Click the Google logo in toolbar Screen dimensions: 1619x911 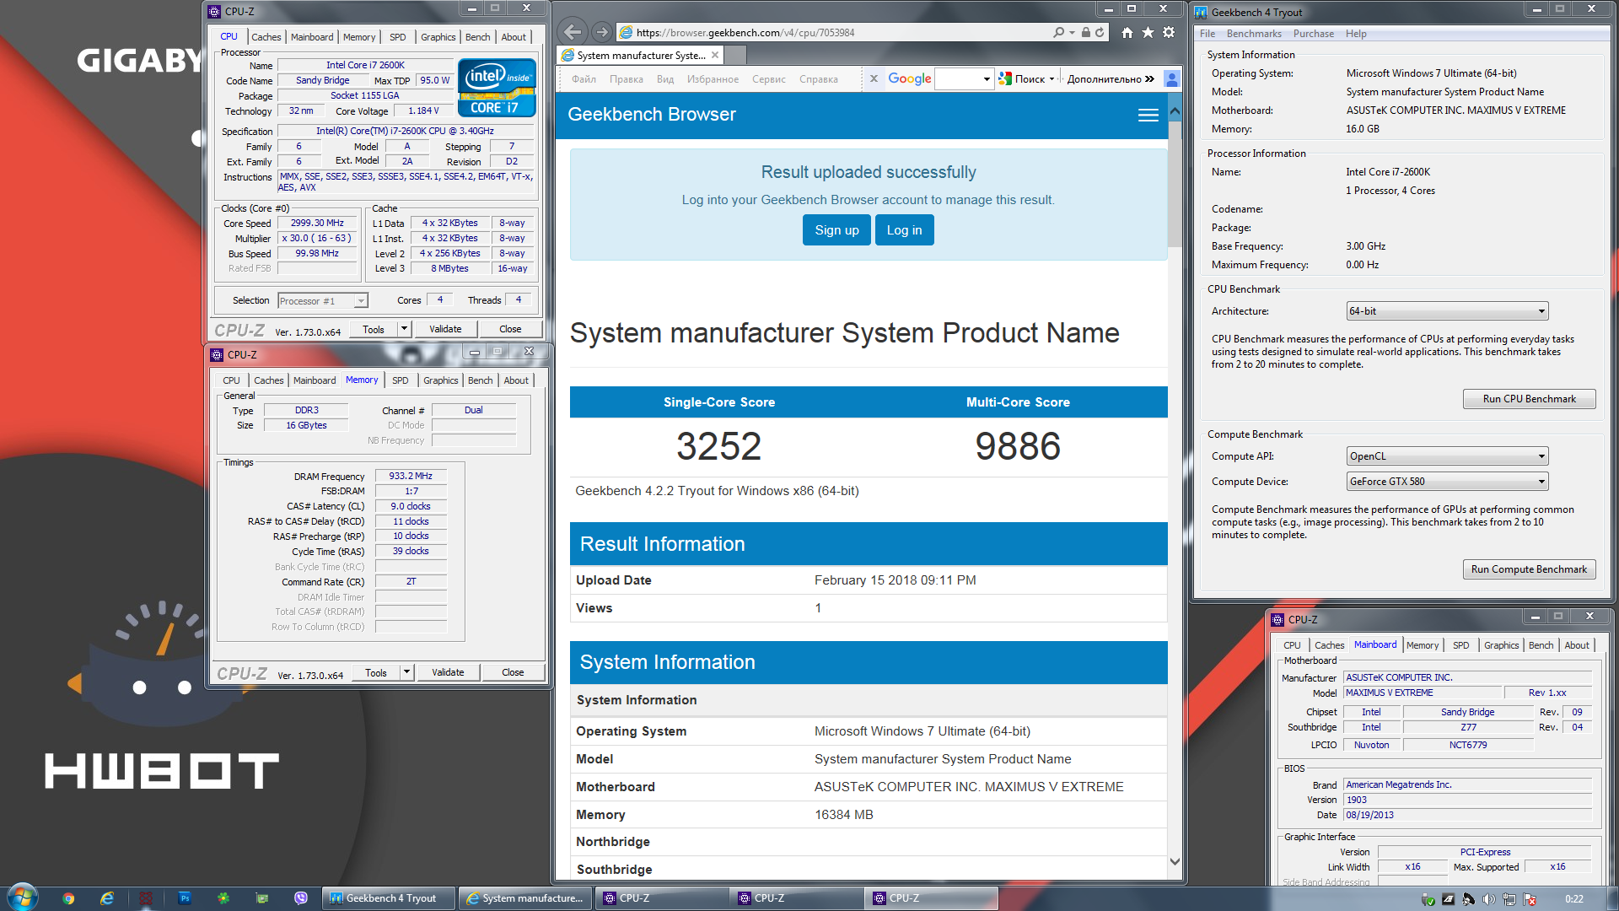(x=909, y=78)
